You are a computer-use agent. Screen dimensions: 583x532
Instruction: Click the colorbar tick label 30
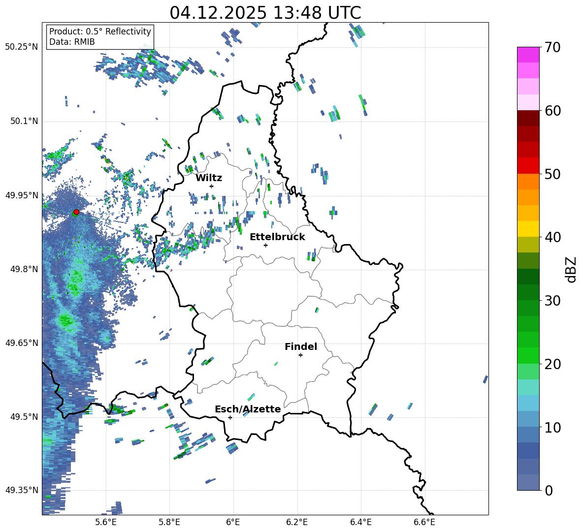(553, 301)
